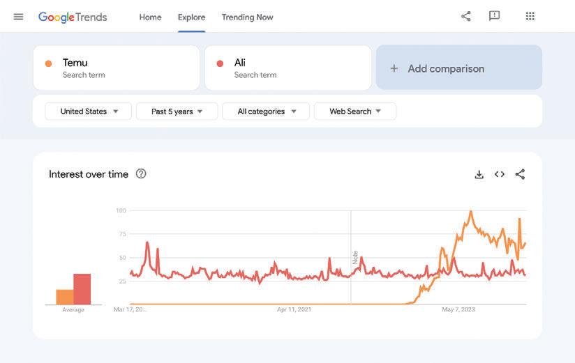Screen dimensions: 575x363
Task: Open help for Interest over time
Action: coord(141,173)
